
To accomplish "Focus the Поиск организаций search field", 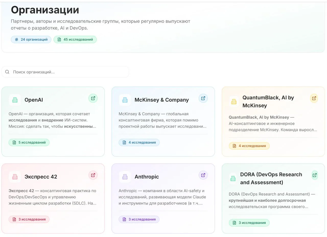I will pos(65,72).
